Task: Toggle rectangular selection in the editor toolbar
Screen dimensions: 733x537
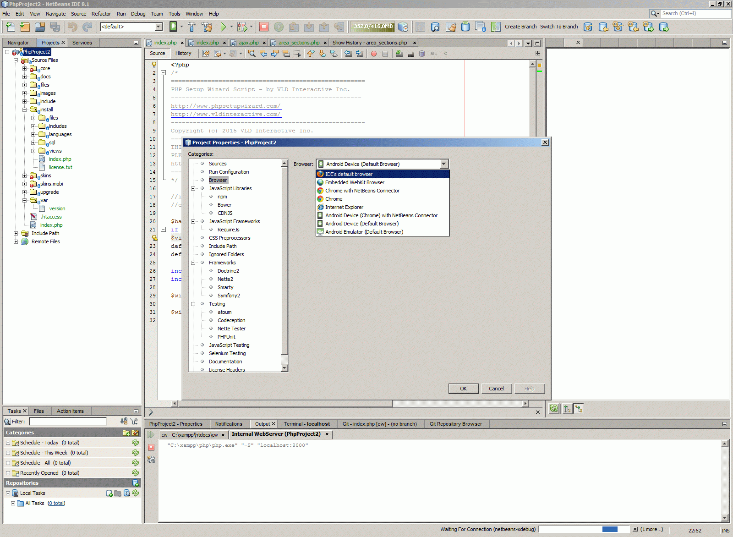Action: tap(297, 54)
